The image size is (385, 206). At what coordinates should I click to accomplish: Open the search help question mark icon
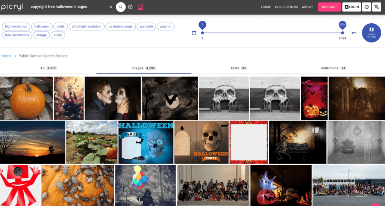pyautogui.click(x=130, y=7)
